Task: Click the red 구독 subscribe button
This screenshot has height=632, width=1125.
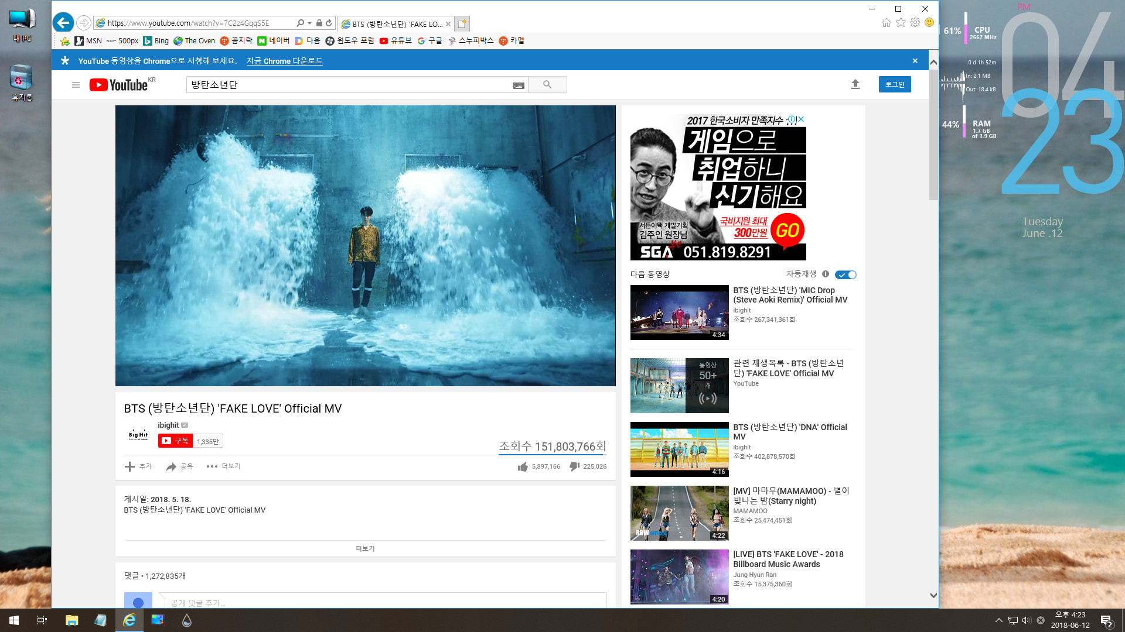Action: 175,441
